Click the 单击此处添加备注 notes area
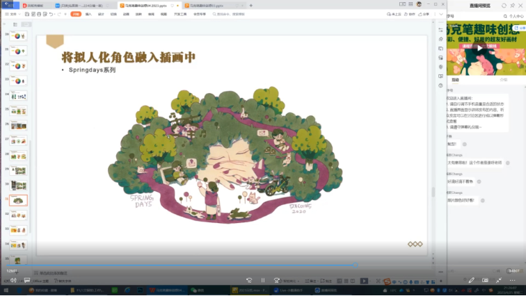This screenshot has height=296, width=526. pos(54,273)
